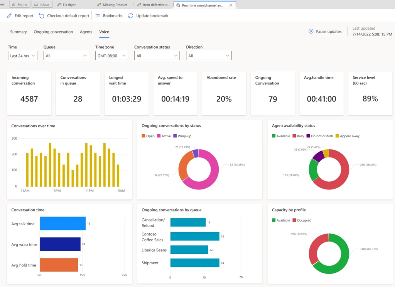
Task: Select the Edit report pencil icon
Action: click(8, 16)
